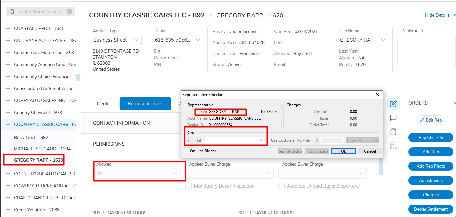Image resolution: width=456 pixels, height=217 pixels.
Task: Click the magnifier search icon
Action: coord(12,12)
